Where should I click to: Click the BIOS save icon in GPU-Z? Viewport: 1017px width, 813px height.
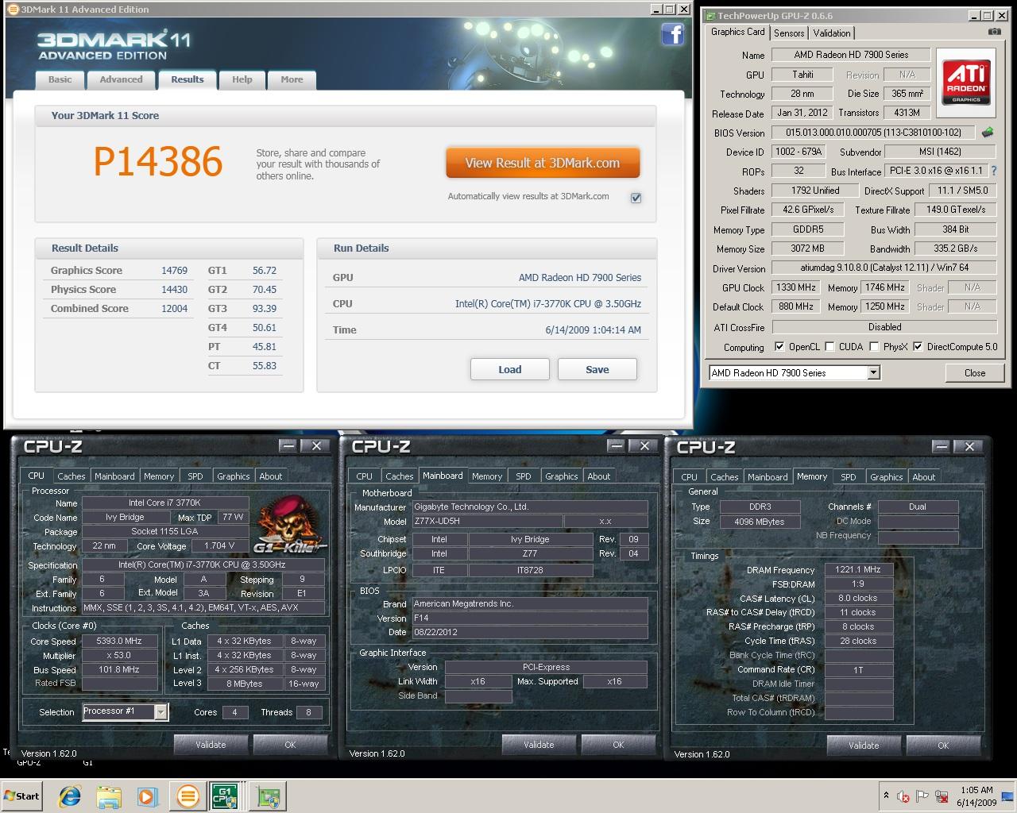988,133
